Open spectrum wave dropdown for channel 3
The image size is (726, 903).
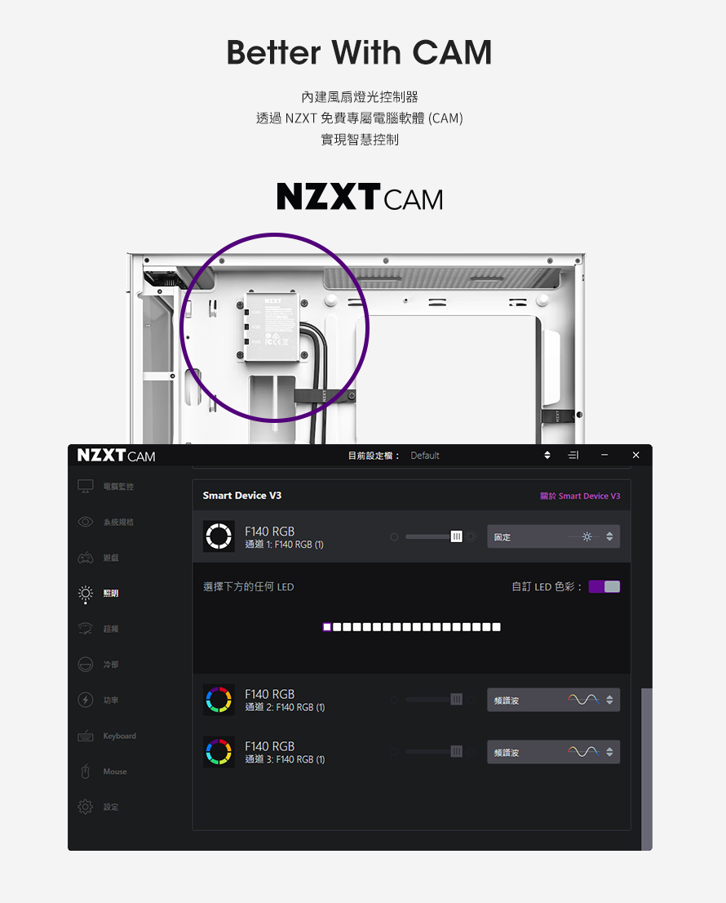[x=553, y=752]
